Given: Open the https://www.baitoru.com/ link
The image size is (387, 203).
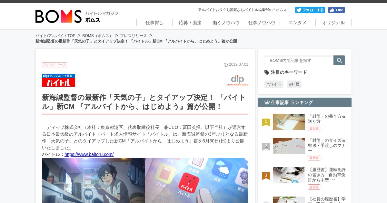Looking at the screenshot, I should coord(89,154).
